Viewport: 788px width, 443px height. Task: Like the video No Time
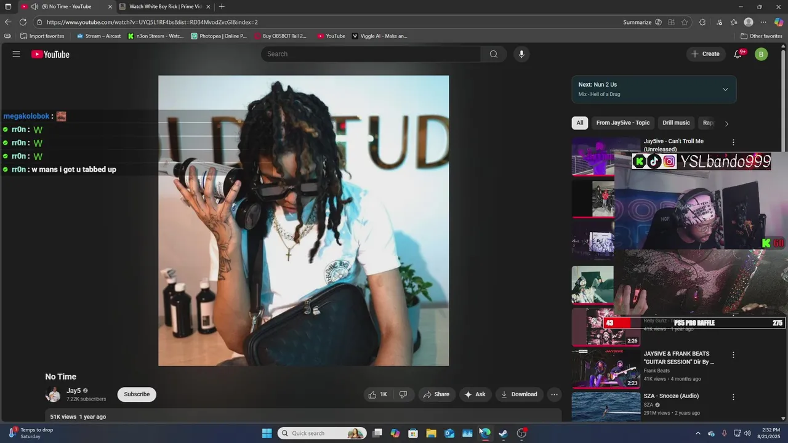pos(377,394)
